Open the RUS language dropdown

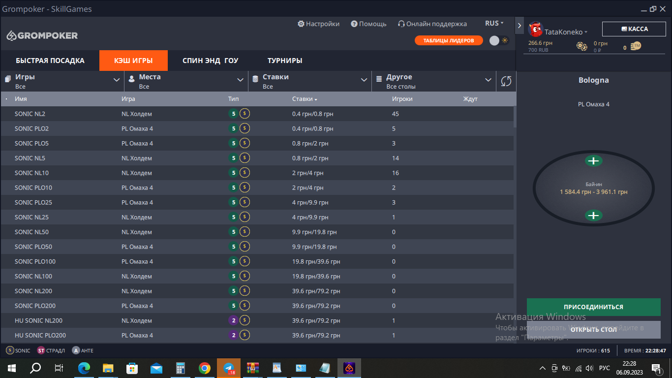coord(494,23)
